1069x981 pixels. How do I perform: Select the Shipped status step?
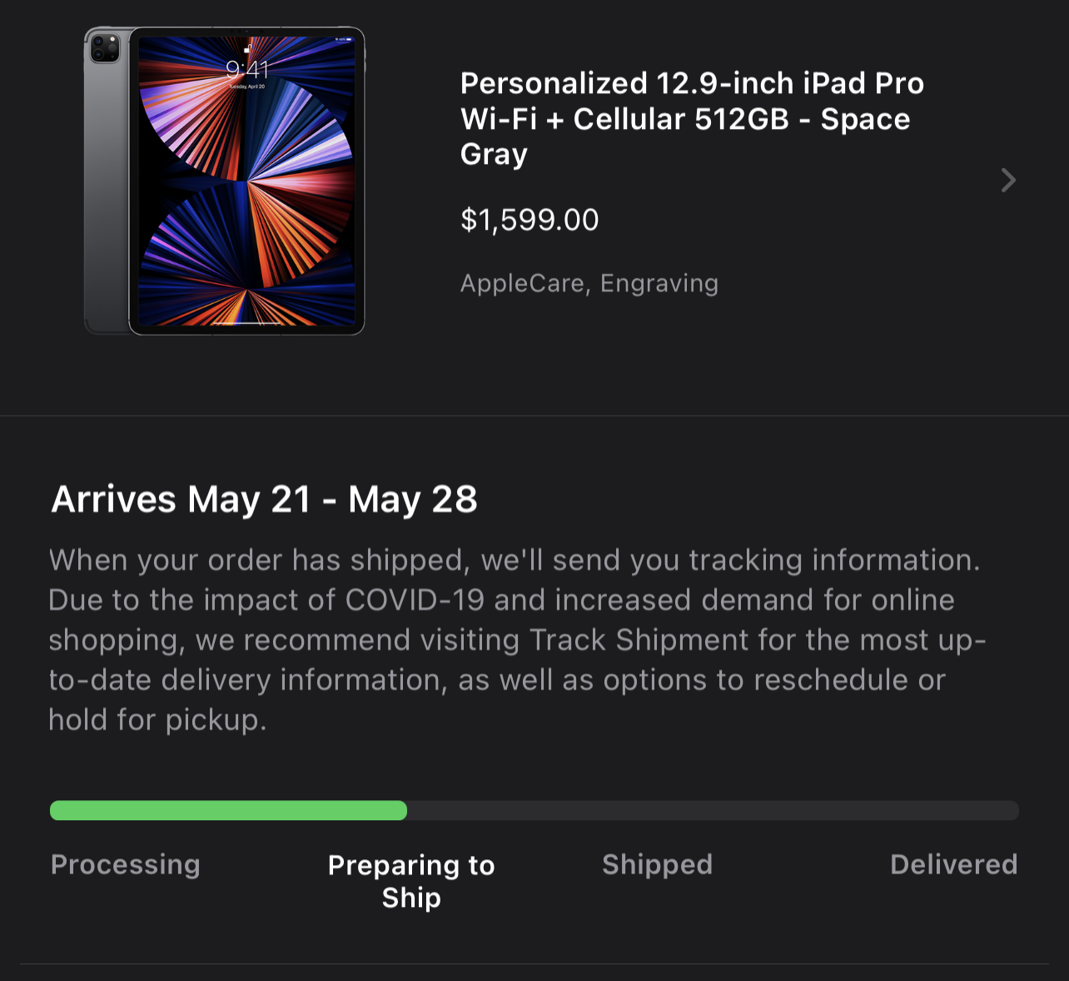[657, 864]
